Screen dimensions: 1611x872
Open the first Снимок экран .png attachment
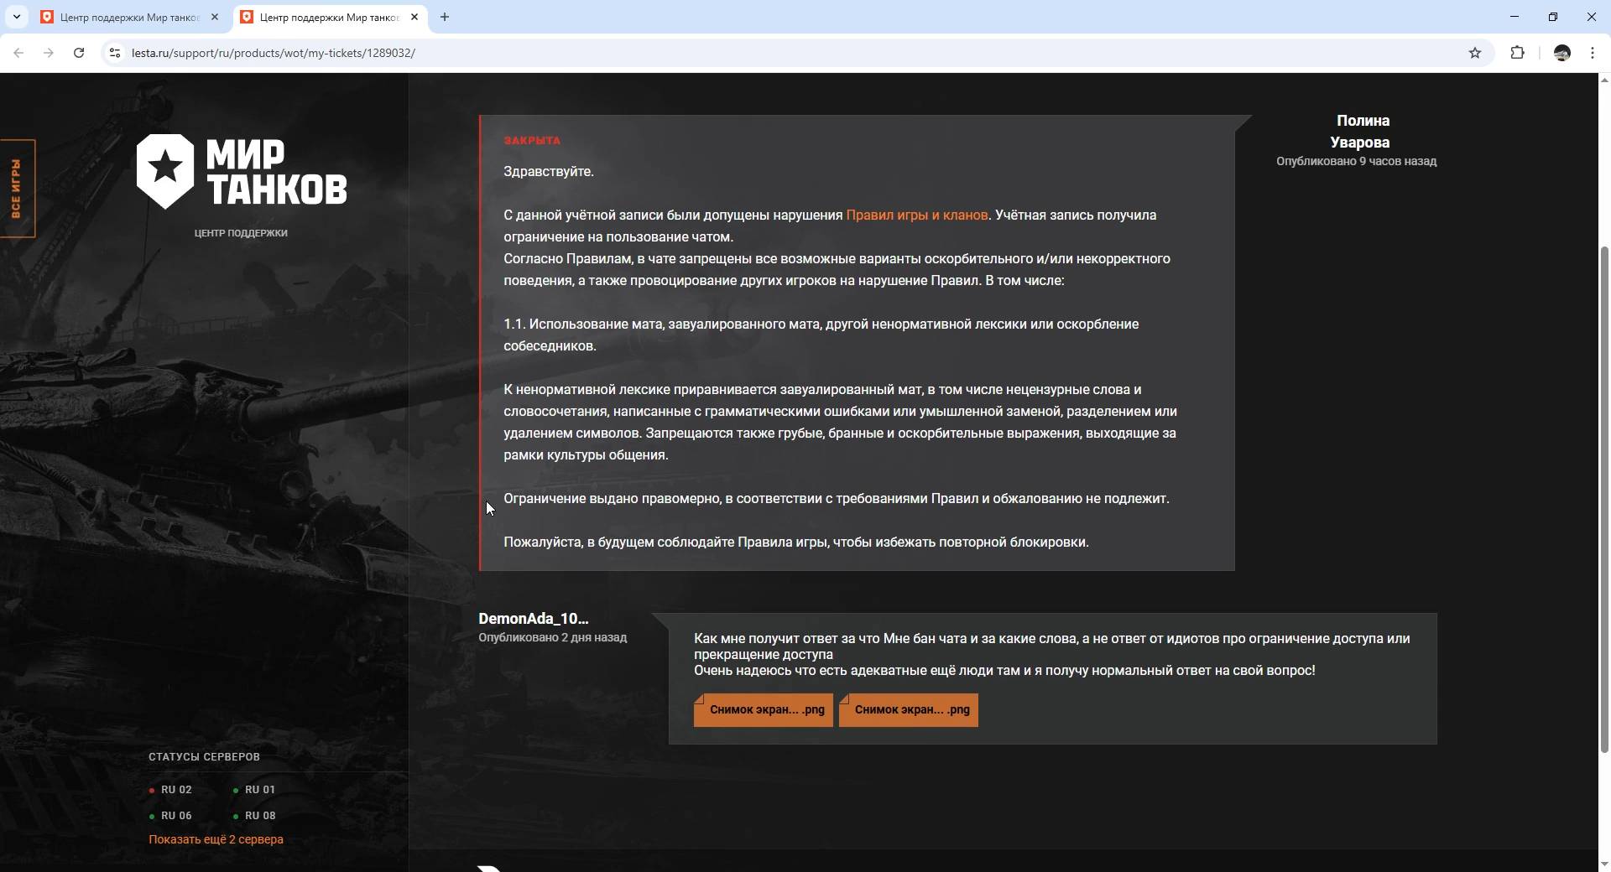[x=764, y=710]
